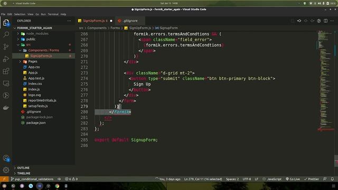Open Chrome from the dock
Screen dimensions: 338x190
click(57, 186)
